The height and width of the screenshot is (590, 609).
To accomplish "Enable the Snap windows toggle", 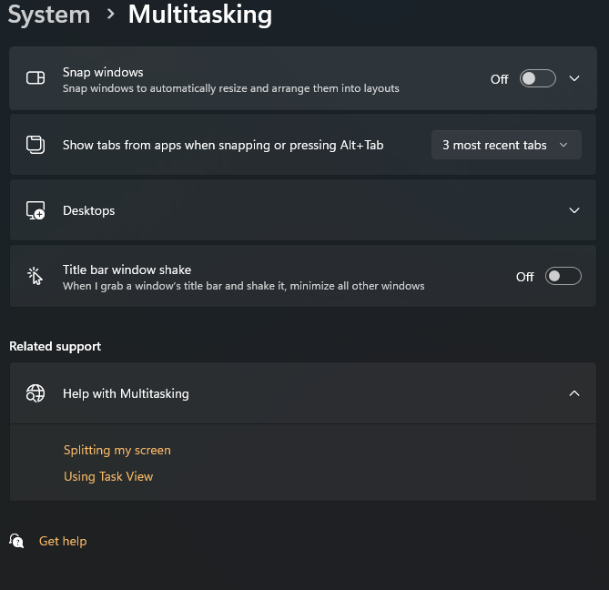I will [537, 78].
